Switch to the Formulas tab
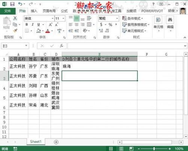Viewport: 188px width, 151px height. (x=64, y=11)
